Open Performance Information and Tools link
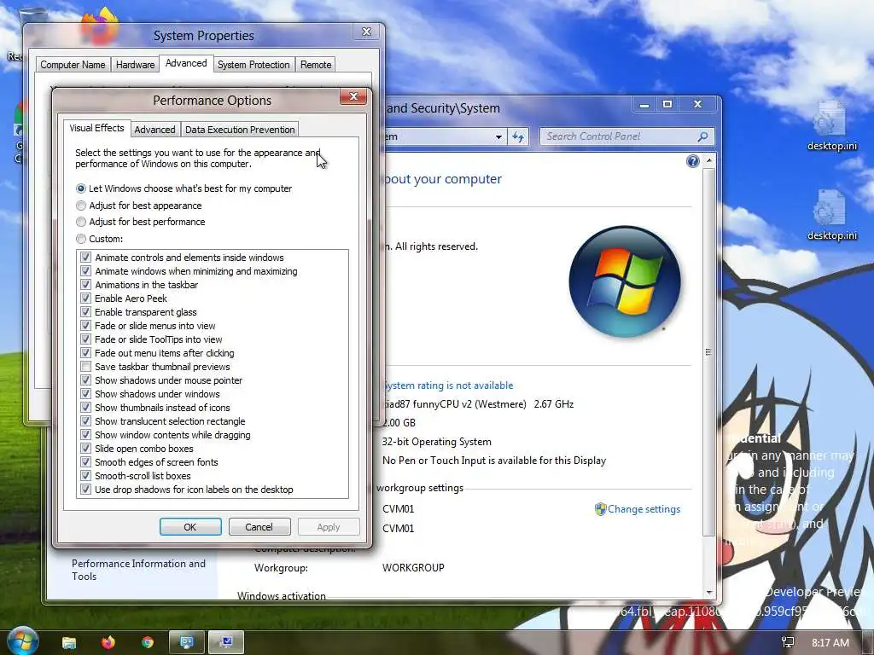This screenshot has width=874, height=655. (139, 570)
